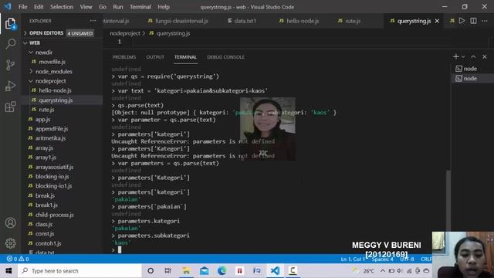This screenshot has width=494, height=278.
Task: Open aritmetika.js in the explorer
Action: [50, 138]
